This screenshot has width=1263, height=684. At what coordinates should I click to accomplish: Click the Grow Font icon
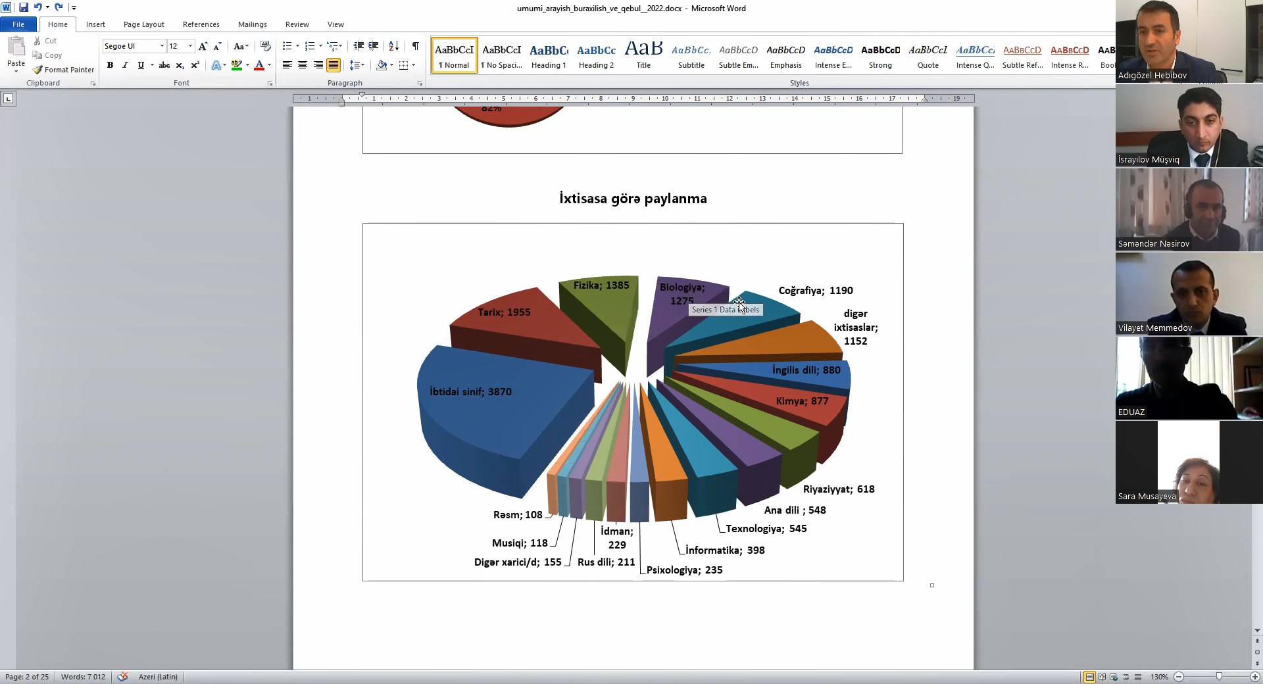coord(203,46)
